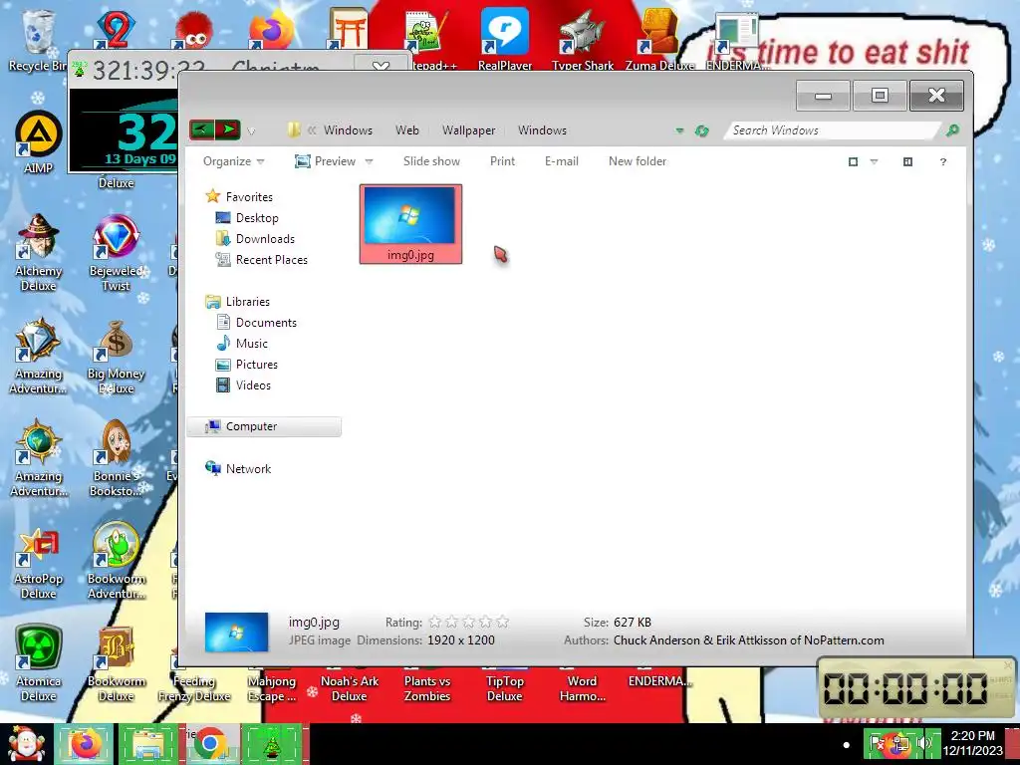Click the change view icon
This screenshot has width=1020, height=765.
[x=853, y=162]
